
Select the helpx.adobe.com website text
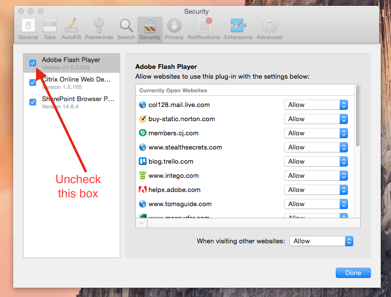pyautogui.click(x=174, y=190)
